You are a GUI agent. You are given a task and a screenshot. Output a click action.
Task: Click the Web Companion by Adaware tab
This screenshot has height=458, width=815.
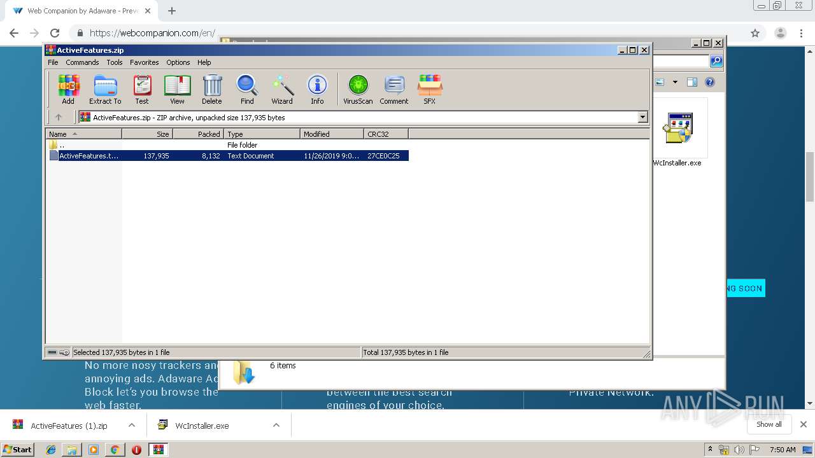coord(81,11)
